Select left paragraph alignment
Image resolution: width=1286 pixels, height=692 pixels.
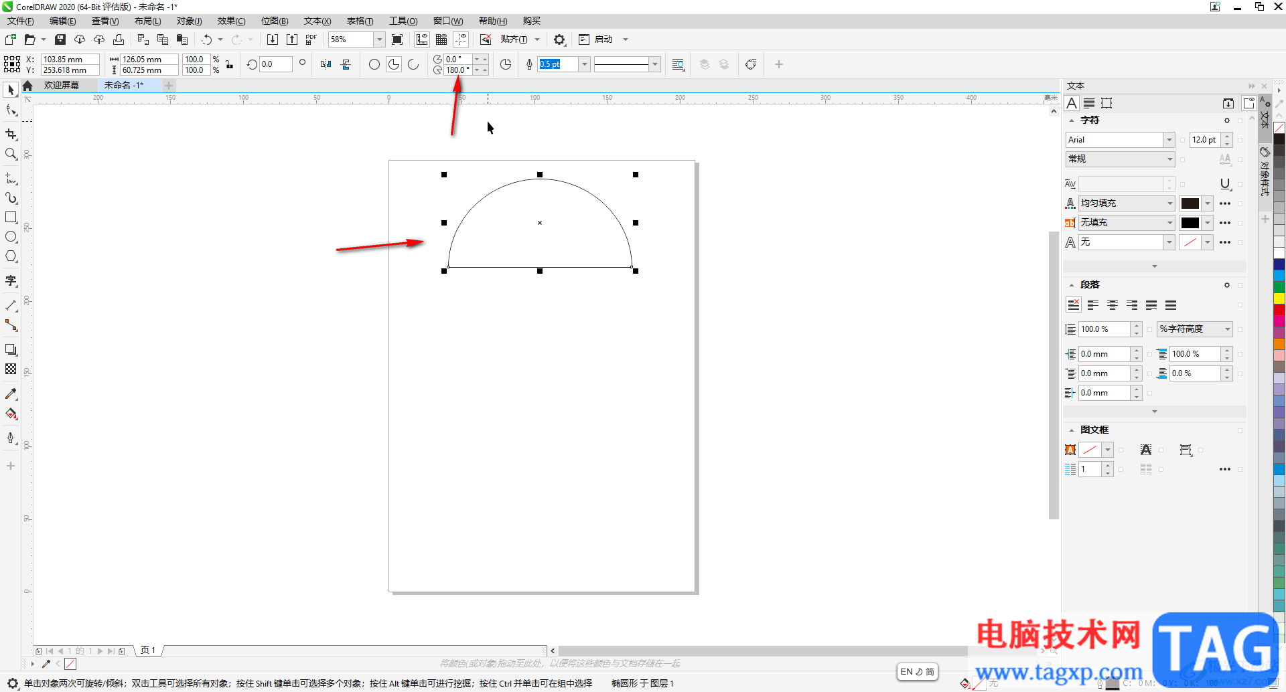tap(1093, 305)
